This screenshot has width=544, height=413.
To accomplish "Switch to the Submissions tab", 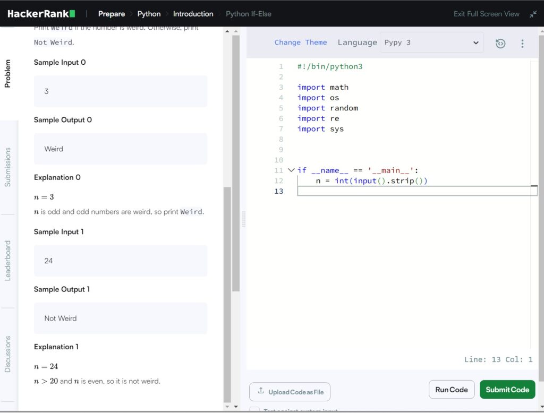I will (x=8, y=167).
